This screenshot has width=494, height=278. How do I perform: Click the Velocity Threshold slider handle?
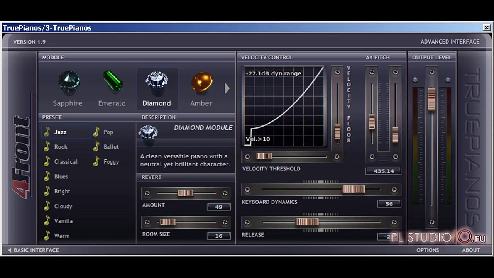(264, 156)
